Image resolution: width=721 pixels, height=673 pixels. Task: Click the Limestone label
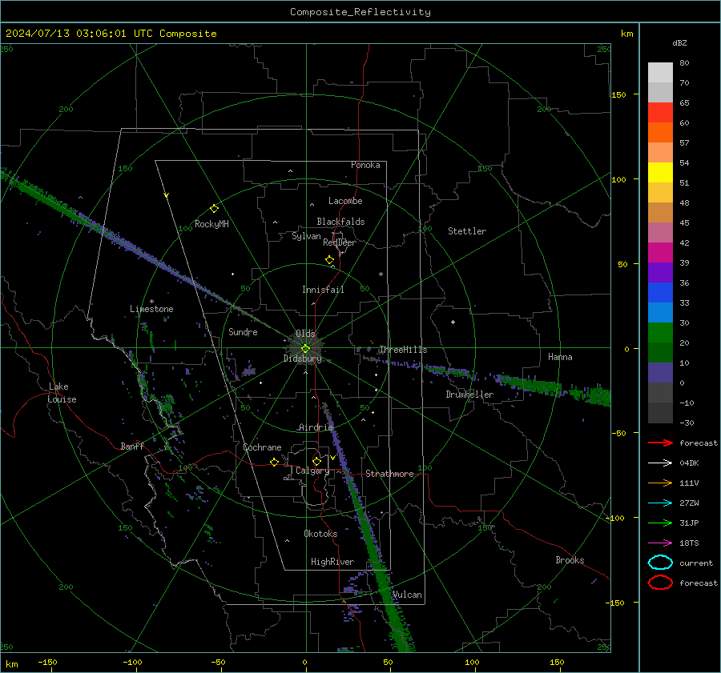click(x=151, y=309)
